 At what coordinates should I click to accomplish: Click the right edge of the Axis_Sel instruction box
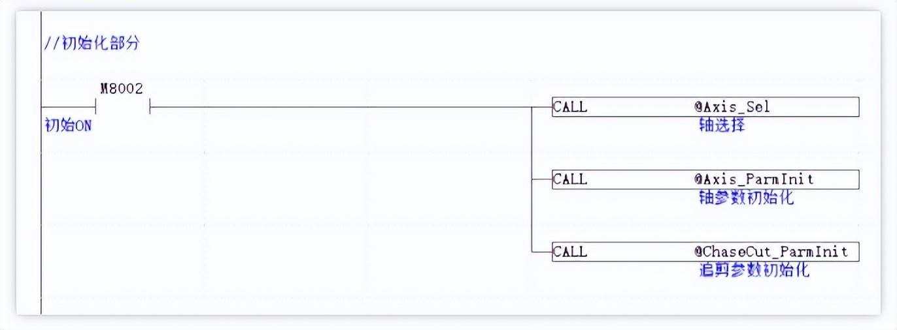point(858,107)
